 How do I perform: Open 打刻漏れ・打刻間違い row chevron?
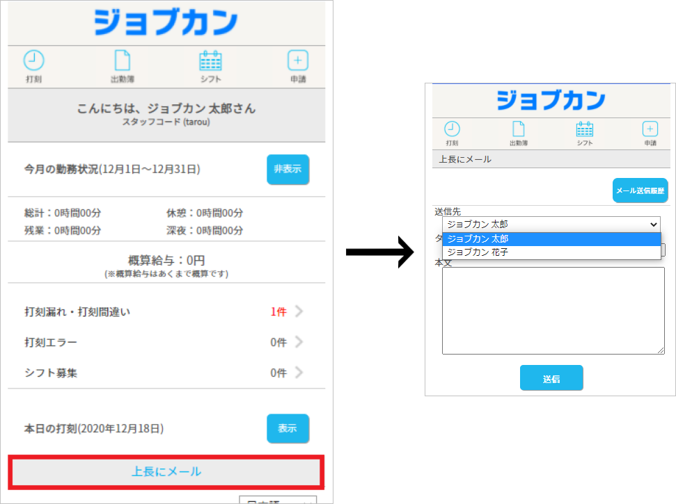[299, 311]
